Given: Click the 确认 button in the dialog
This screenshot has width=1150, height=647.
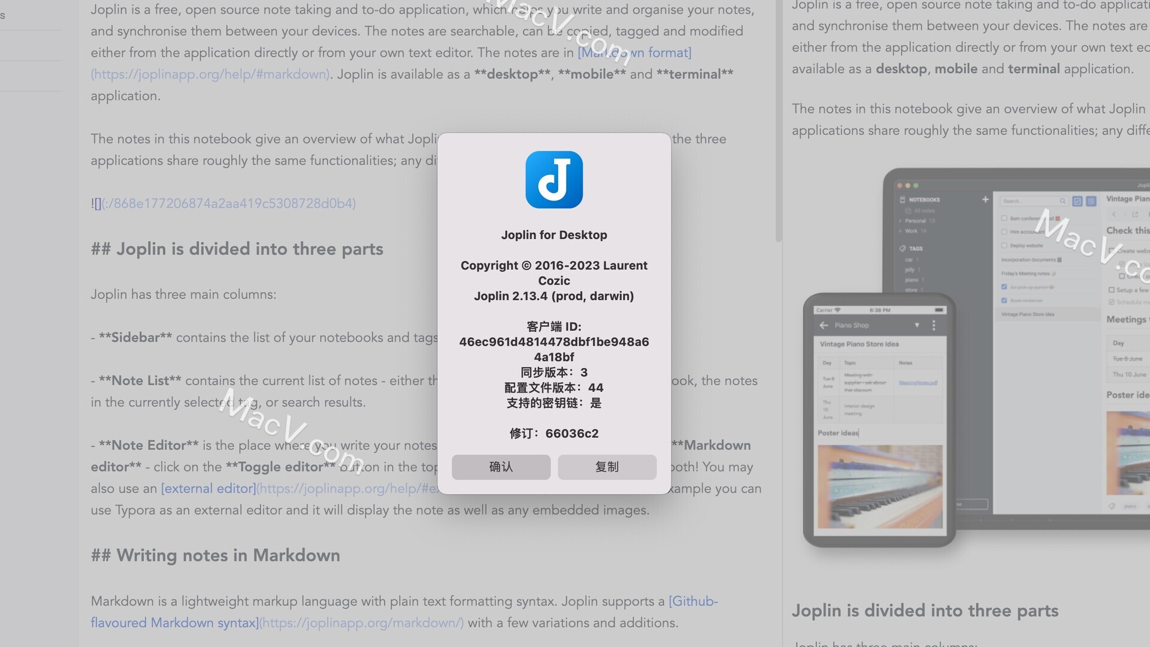Looking at the screenshot, I should 501,467.
